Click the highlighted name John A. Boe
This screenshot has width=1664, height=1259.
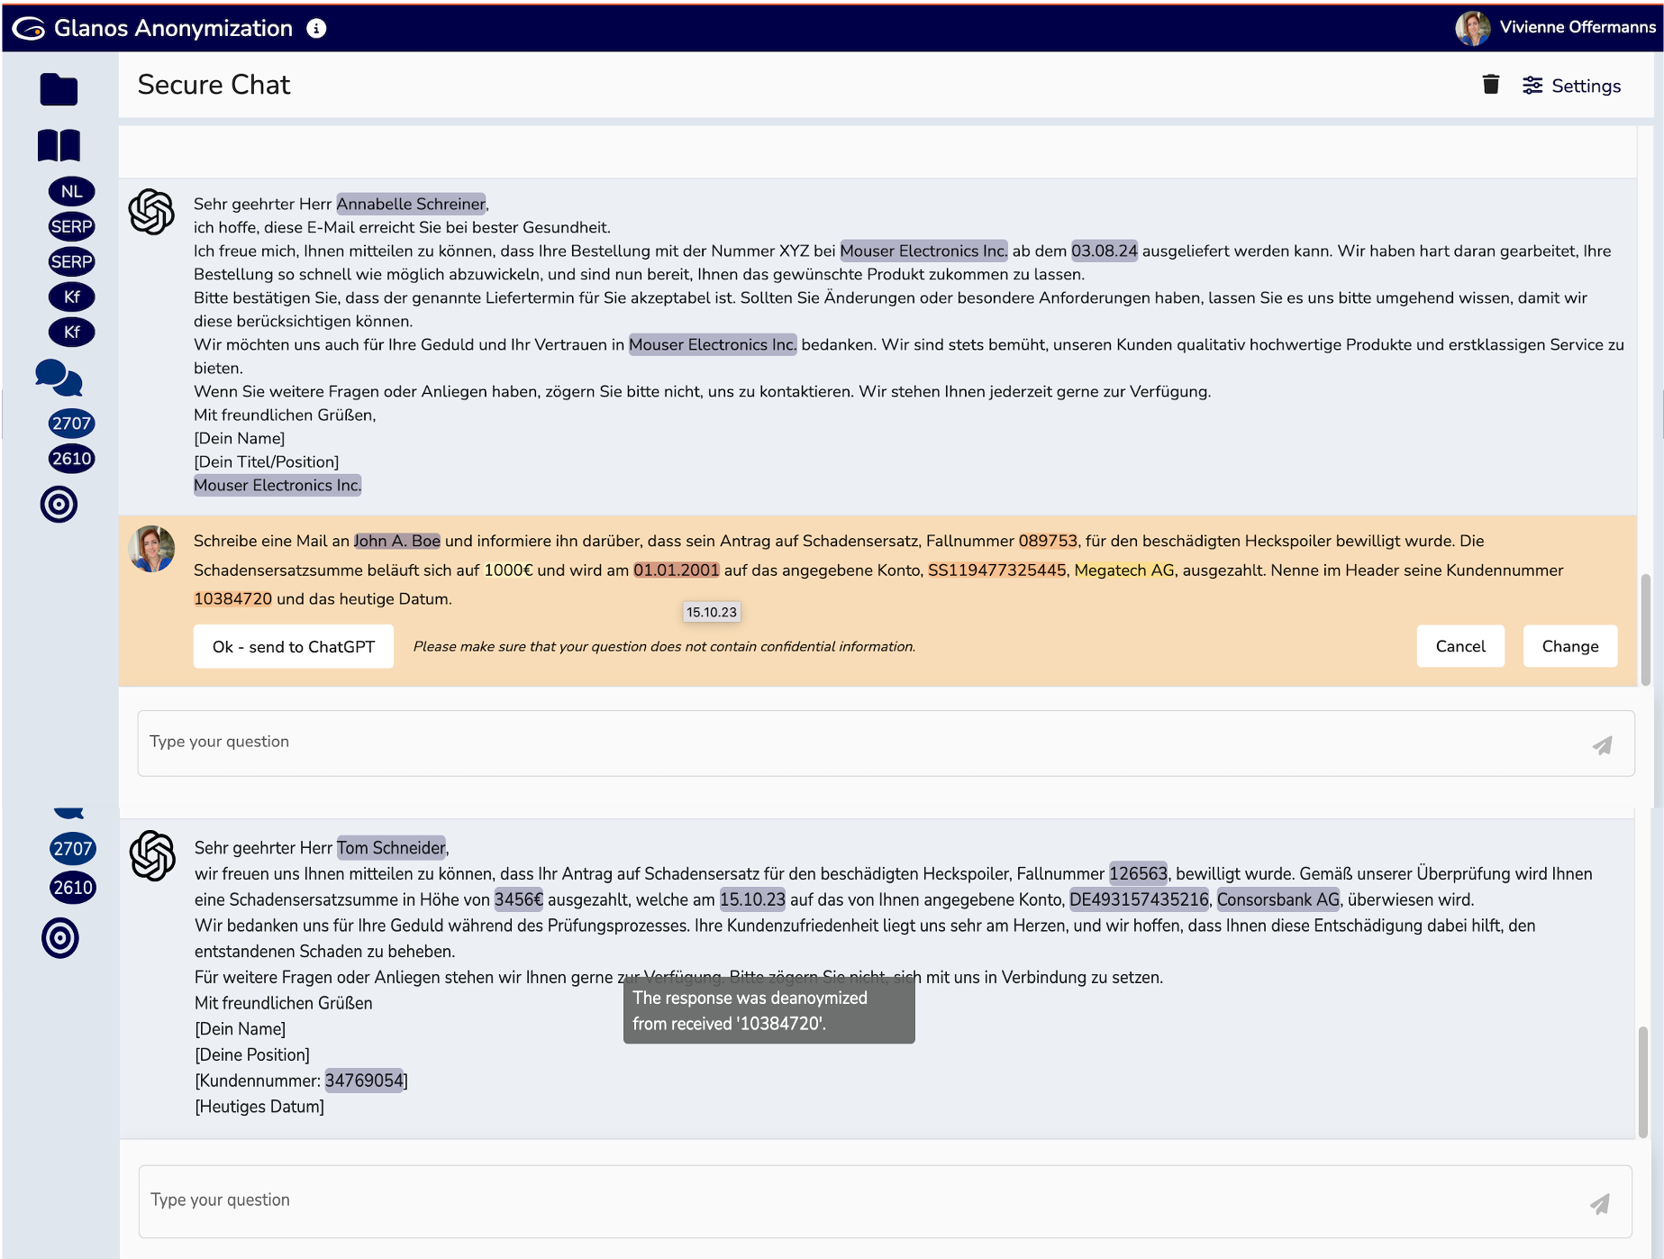(x=397, y=541)
